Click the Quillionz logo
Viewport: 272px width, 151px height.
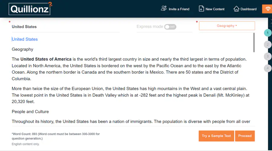(30, 9)
